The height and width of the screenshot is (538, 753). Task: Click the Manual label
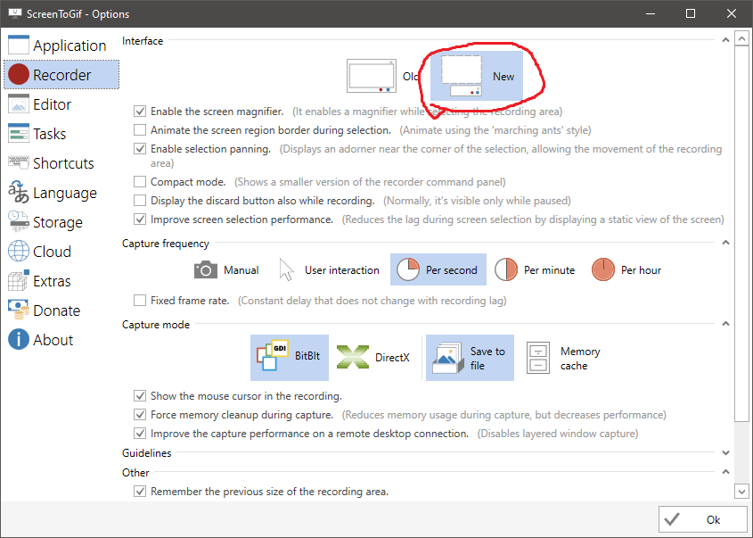coord(241,270)
